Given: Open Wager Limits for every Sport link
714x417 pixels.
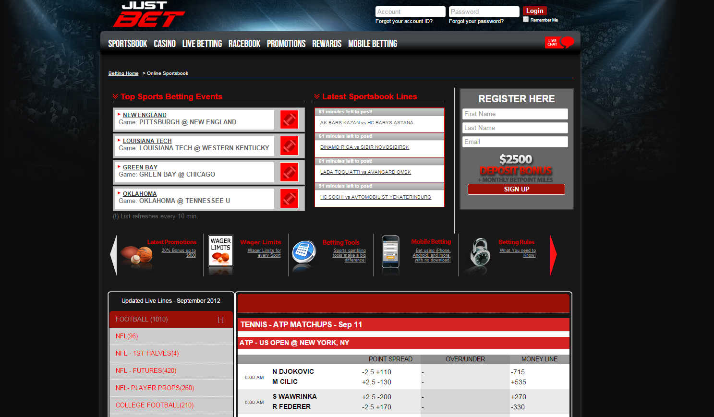Looking at the screenshot, I should tap(264, 253).
